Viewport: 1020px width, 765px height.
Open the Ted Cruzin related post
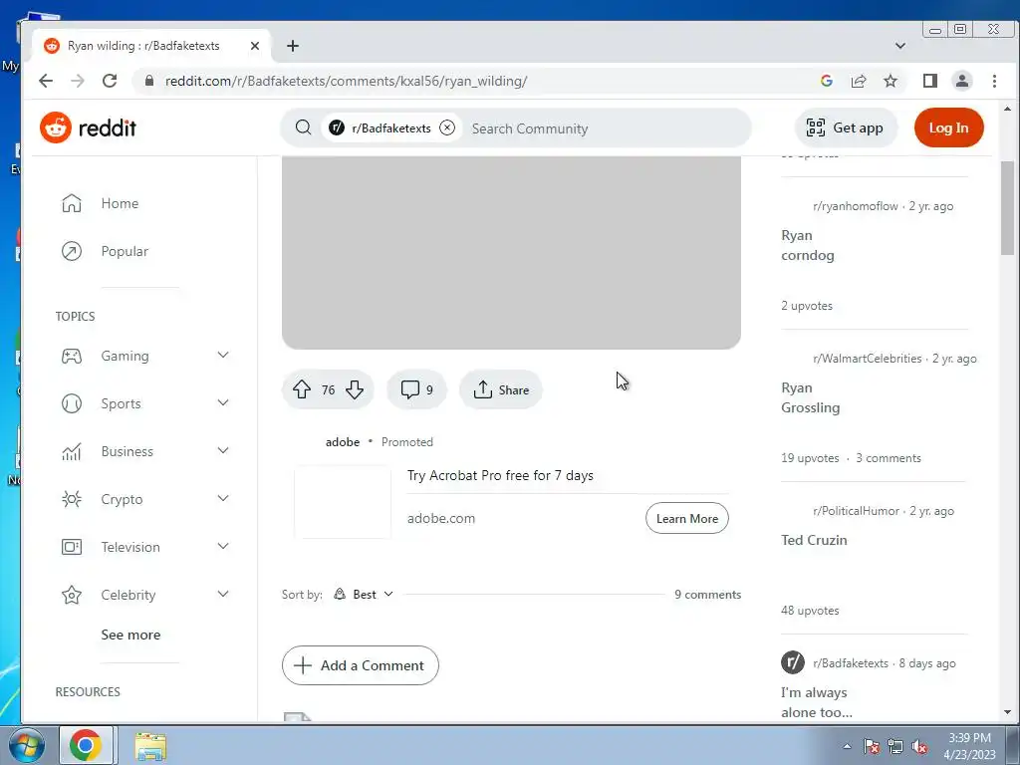pos(814,540)
